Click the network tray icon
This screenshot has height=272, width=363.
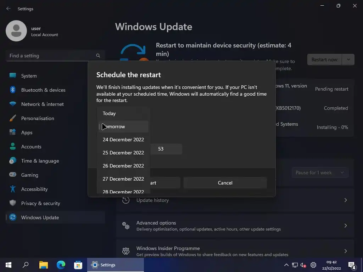295,265
